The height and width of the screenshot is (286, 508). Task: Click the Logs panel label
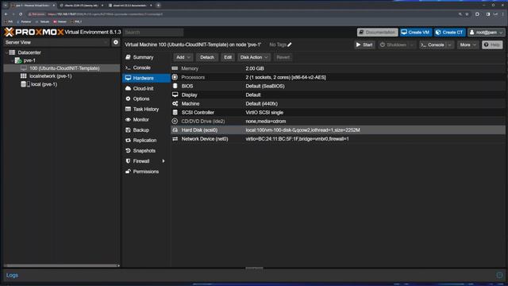13,276
